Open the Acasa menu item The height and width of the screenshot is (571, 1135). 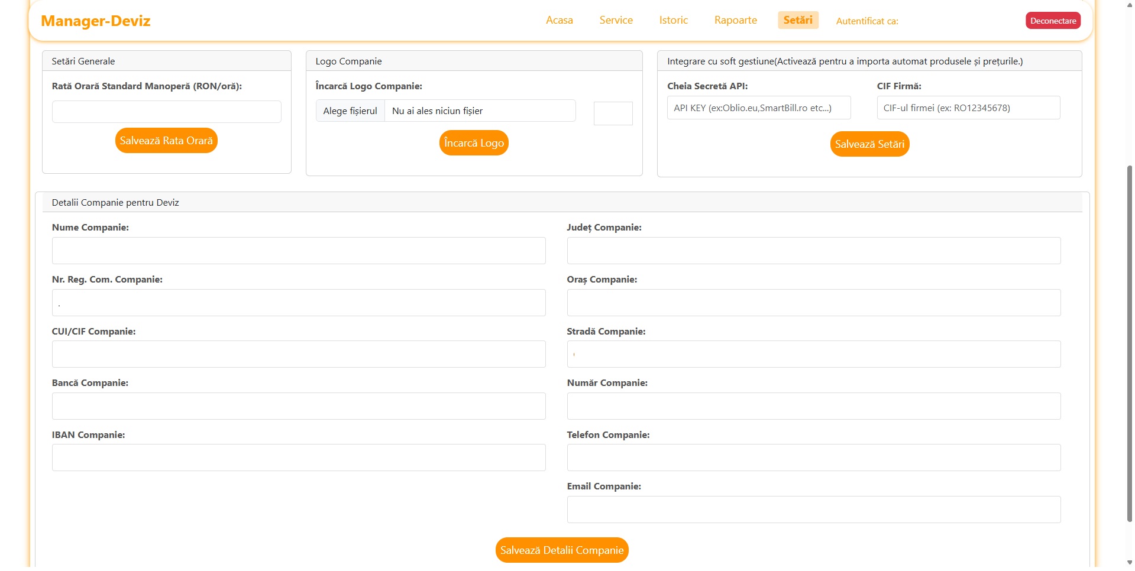pyautogui.click(x=559, y=20)
